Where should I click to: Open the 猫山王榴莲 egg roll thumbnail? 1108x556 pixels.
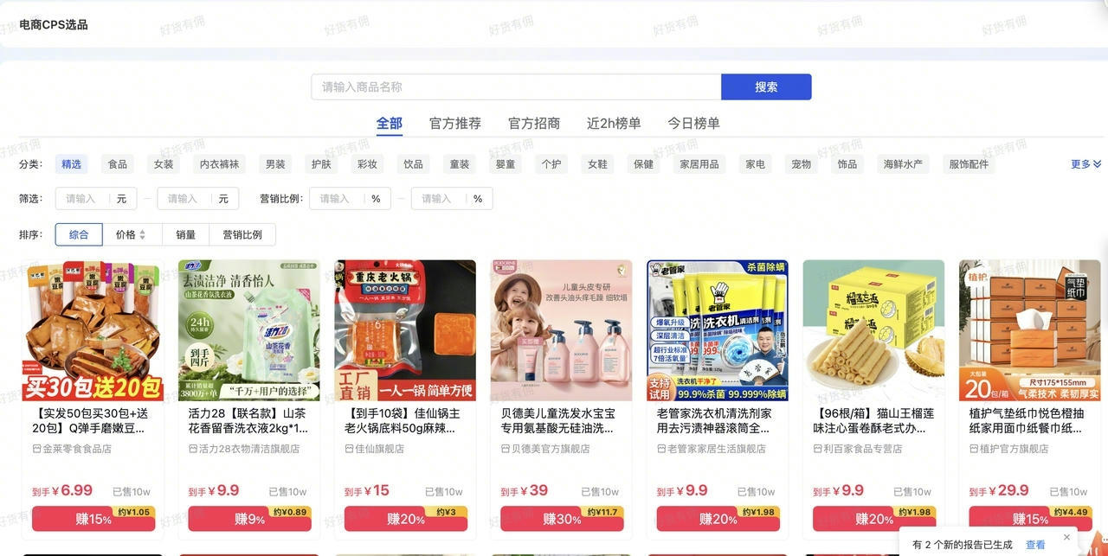(873, 330)
